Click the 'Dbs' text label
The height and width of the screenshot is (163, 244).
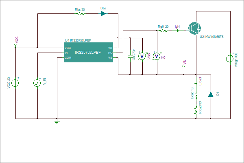click(103, 8)
